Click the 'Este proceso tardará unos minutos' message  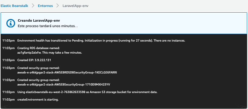pyautogui.click(x=48, y=26)
